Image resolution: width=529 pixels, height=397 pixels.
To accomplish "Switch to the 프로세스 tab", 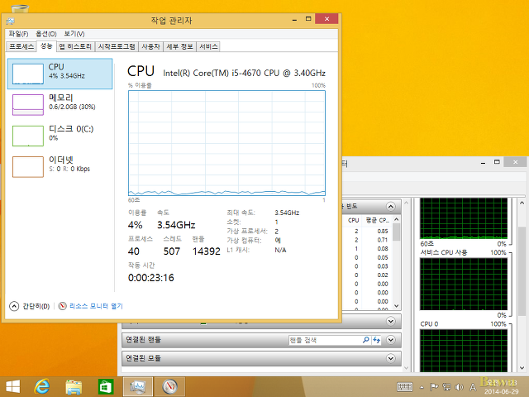I will tap(21, 46).
